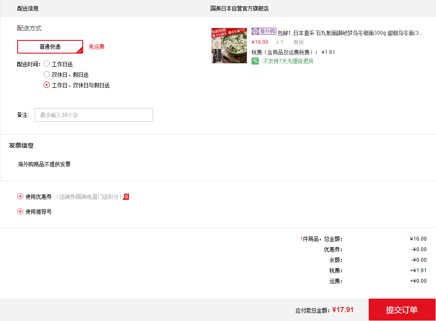
Task: Click the 发票信息 section heading
Action: [21, 145]
